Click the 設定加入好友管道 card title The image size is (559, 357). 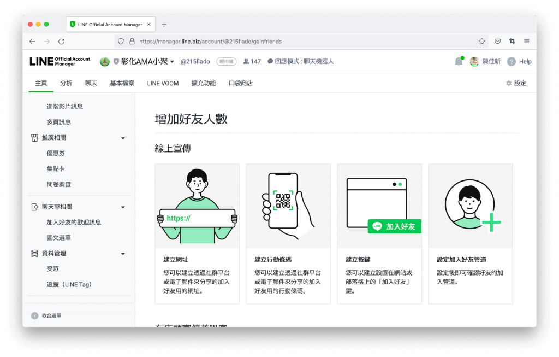[x=462, y=260]
